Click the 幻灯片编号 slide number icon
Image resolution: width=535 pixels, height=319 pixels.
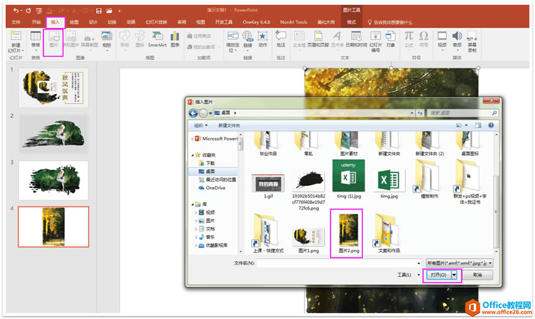click(375, 36)
